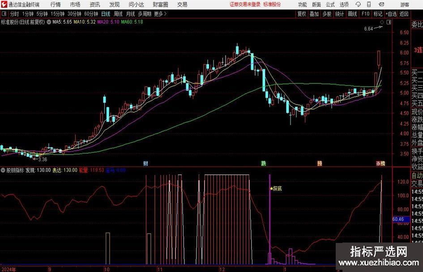Click the 标准股份(日线 前复权) chart title

[23, 22]
